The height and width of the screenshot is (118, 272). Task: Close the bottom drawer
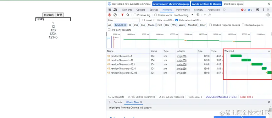point(269,102)
